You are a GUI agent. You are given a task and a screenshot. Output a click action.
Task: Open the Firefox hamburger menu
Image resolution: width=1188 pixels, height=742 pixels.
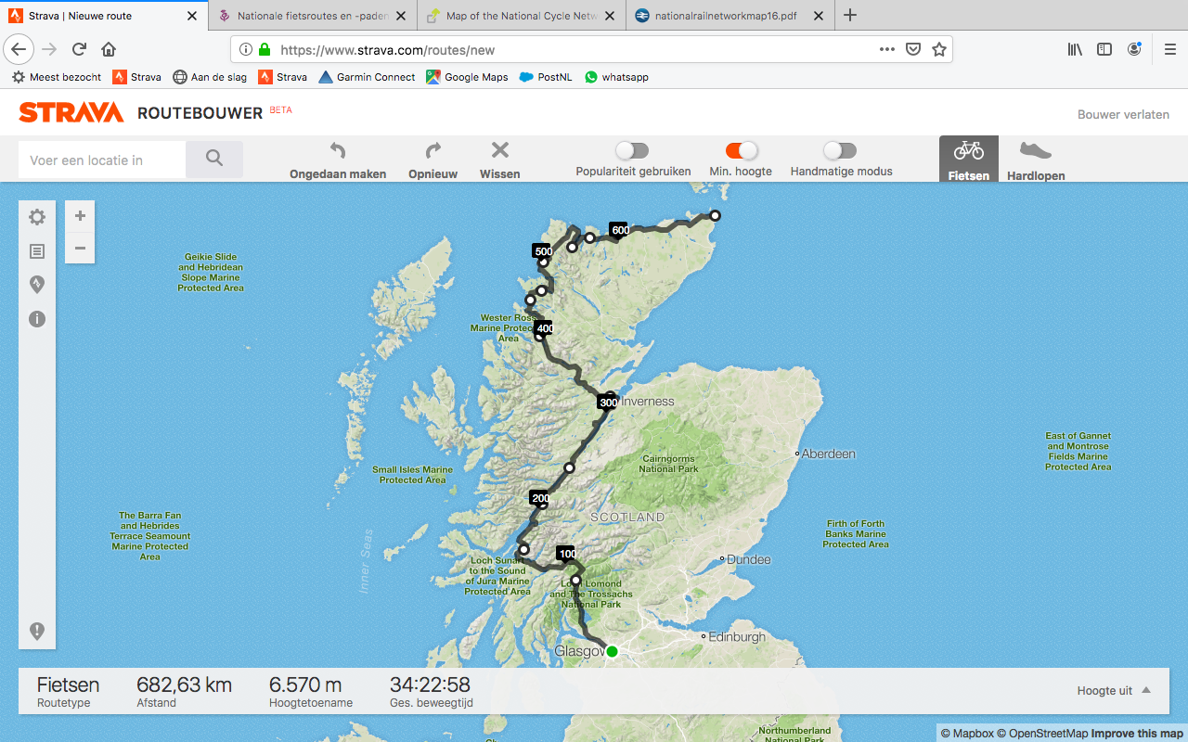coord(1169,49)
